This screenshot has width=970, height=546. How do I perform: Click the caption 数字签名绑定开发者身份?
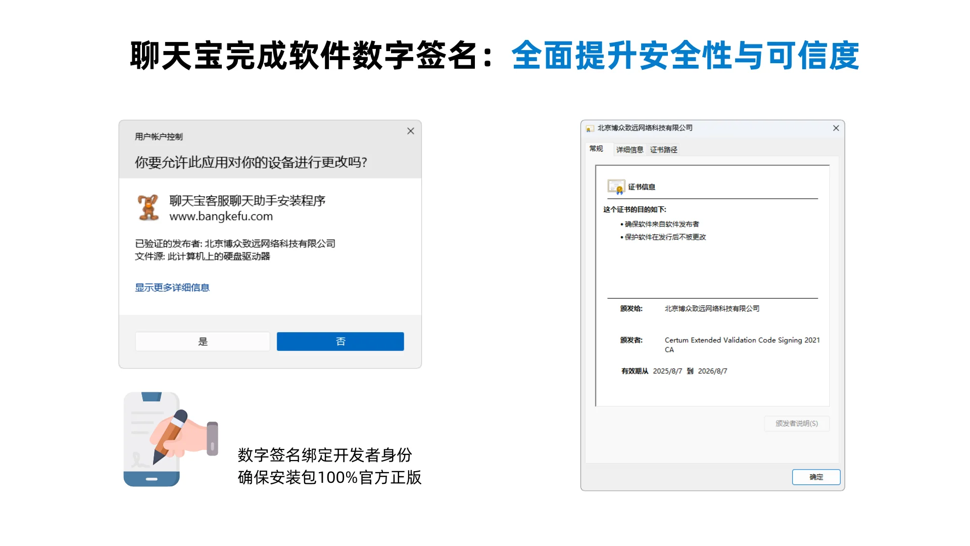click(325, 455)
